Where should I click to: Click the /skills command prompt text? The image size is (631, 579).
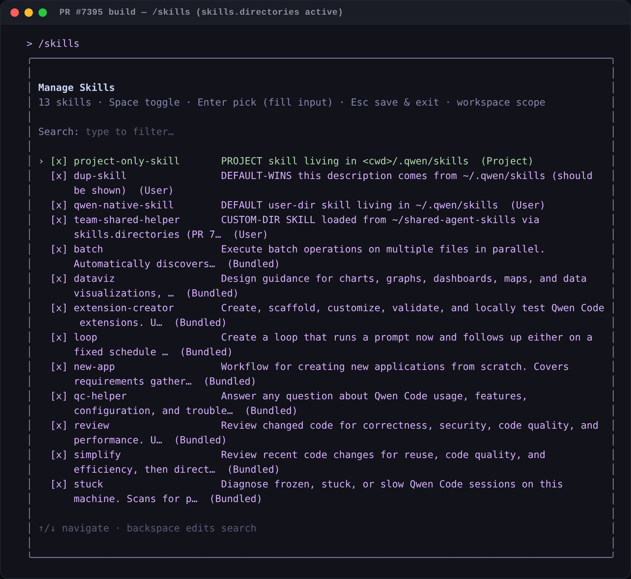tap(58, 44)
